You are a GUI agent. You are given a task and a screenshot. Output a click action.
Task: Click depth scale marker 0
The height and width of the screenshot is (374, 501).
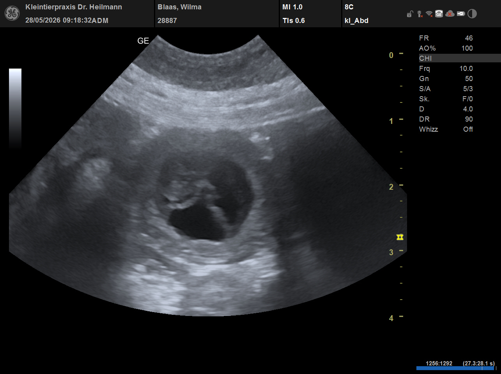pos(391,55)
